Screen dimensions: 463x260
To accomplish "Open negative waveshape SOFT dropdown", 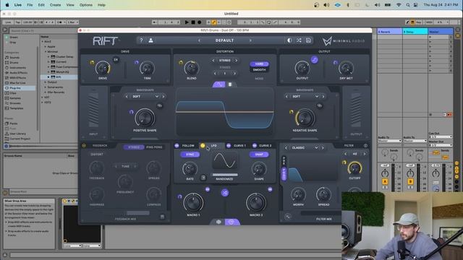I will coord(306,96).
